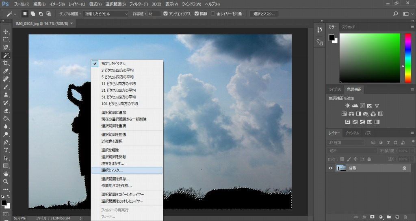Select the Zoom tool
Screen dimensions: 416x221
pos(6,182)
